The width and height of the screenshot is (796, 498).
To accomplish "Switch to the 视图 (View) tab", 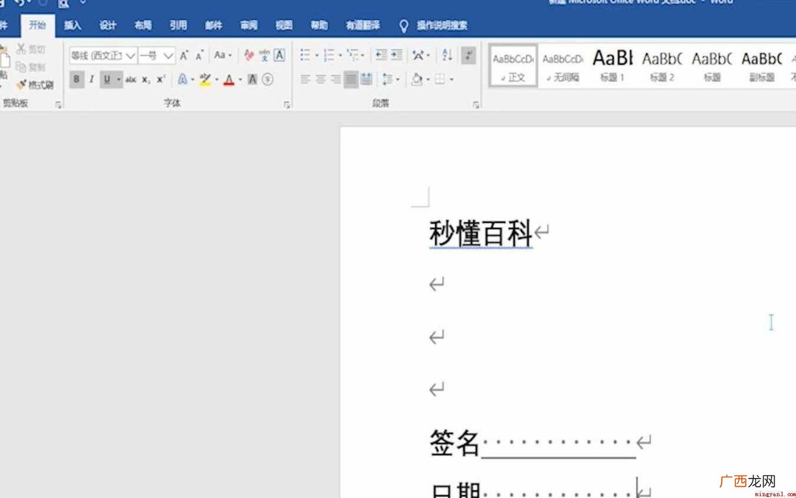I will 284,25.
